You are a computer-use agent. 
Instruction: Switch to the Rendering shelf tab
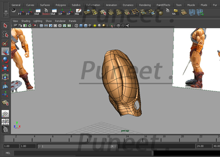coord(145,5)
